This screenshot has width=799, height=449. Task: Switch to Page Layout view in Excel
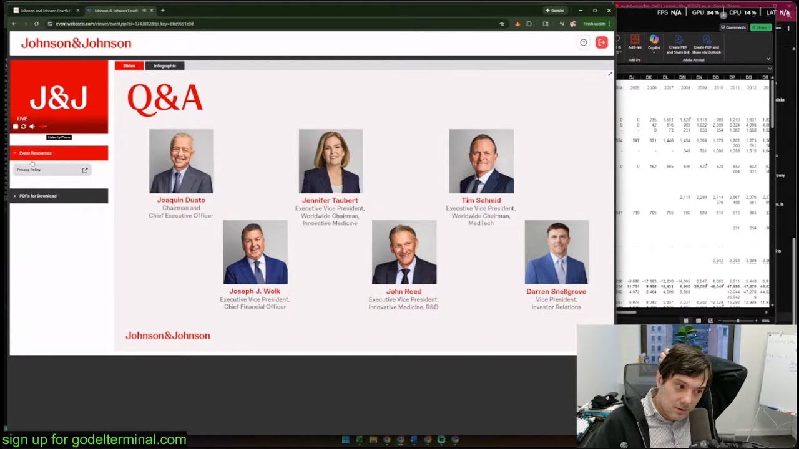pyautogui.click(x=699, y=321)
